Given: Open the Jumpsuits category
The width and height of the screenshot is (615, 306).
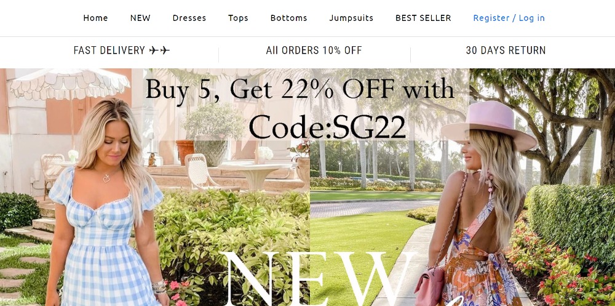Looking at the screenshot, I should pos(351,18).
